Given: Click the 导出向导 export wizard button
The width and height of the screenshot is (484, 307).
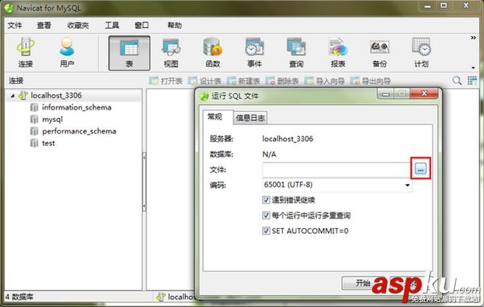Looking at the screenshot, I should (x=370, y=81).
